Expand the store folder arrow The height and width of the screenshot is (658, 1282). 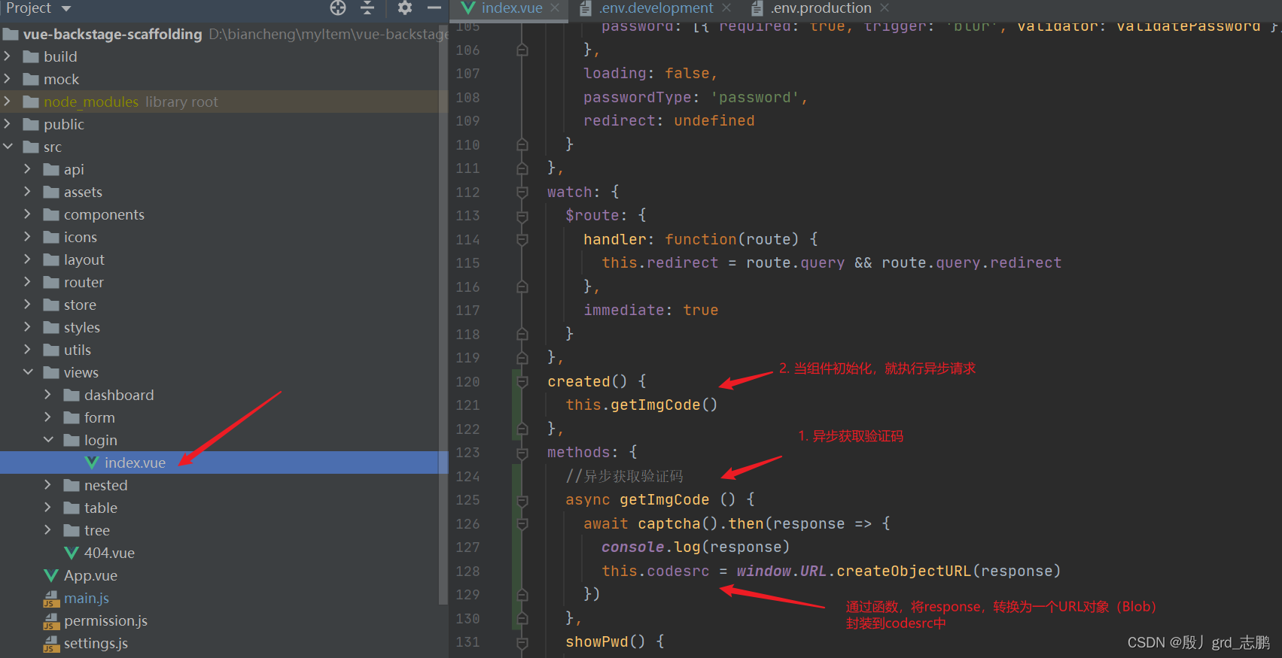(x=28, y=305)
